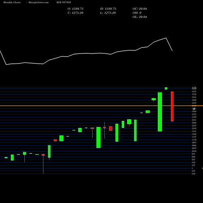
Task: Click the '985' price axis label
Action: pyautogui.click(x=194, y=154)
